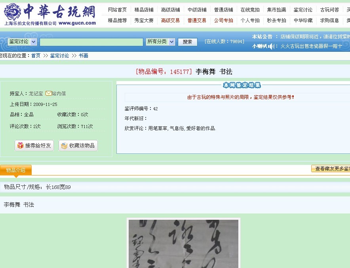Navigate to 集市捡漏 in the top menu
350x268 pixels.
(x=276, y=10)
